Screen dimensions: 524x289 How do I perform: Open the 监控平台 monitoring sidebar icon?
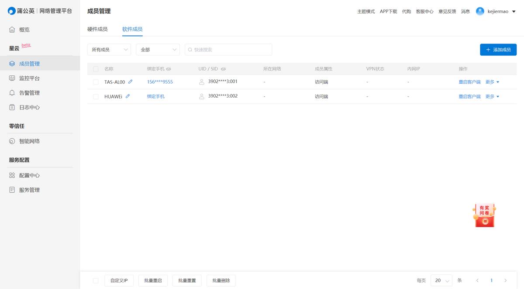click(12, 78)
